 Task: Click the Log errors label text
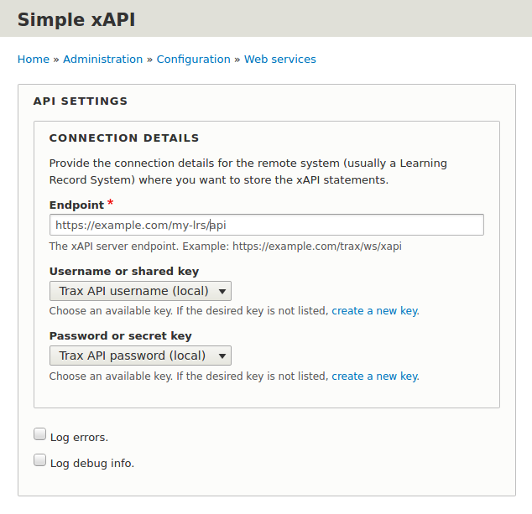[x=79, y=438]
